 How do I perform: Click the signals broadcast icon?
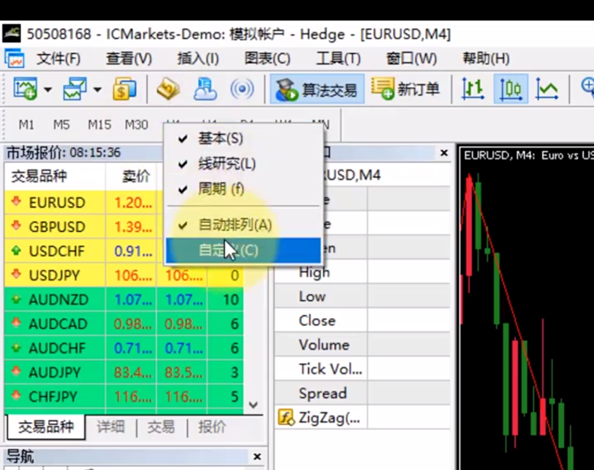tap(242, 89)
